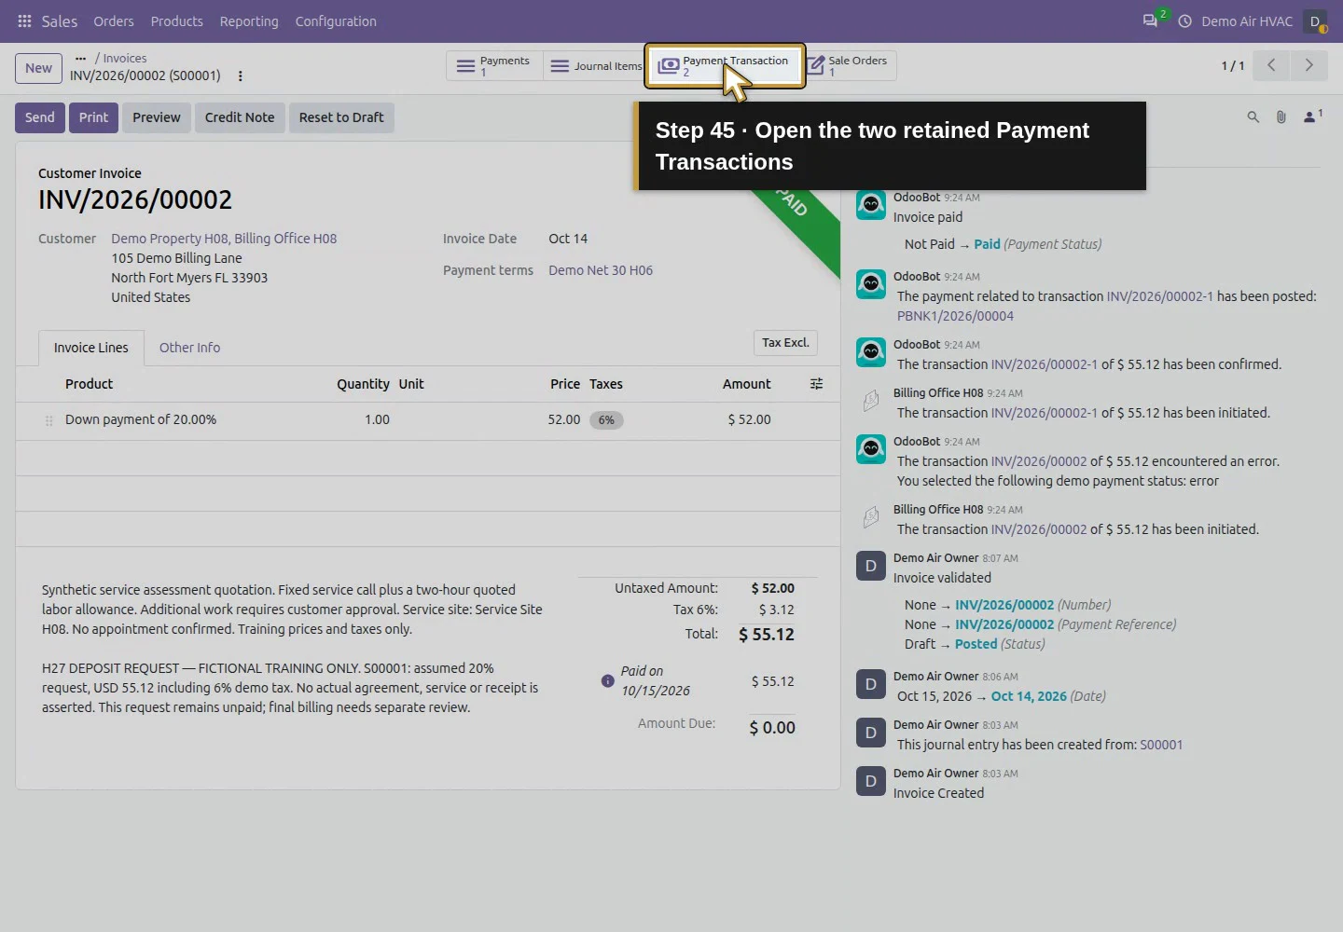Show the followers icon

tap(1312, 116)
